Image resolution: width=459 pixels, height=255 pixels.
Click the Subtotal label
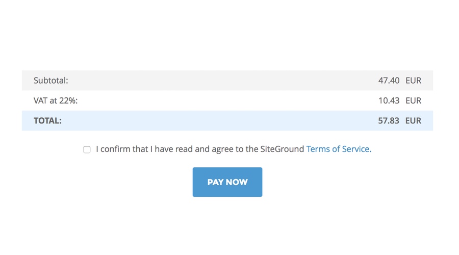coord(50,81)
